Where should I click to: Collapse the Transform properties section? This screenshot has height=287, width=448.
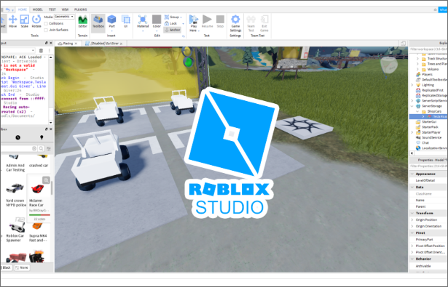click(412, 213)
